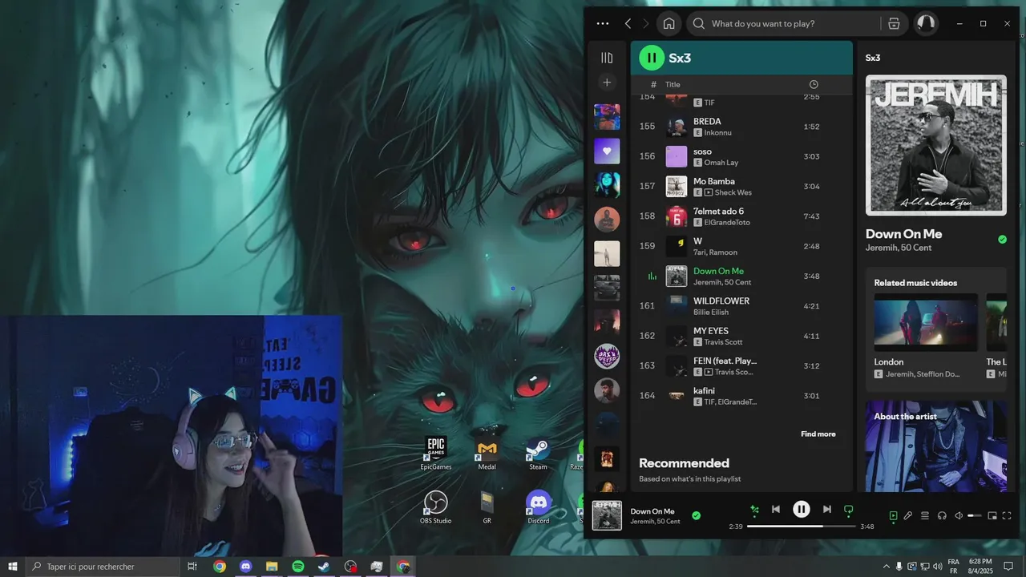1026x577 pixels.
Task: Seek within the song progress bar
Action: click(x=802, y=527)
